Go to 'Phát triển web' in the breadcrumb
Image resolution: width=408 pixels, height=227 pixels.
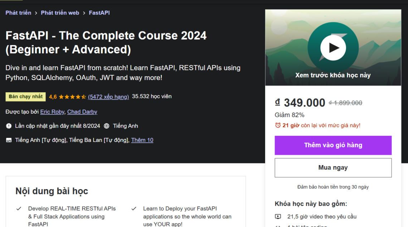60,13
